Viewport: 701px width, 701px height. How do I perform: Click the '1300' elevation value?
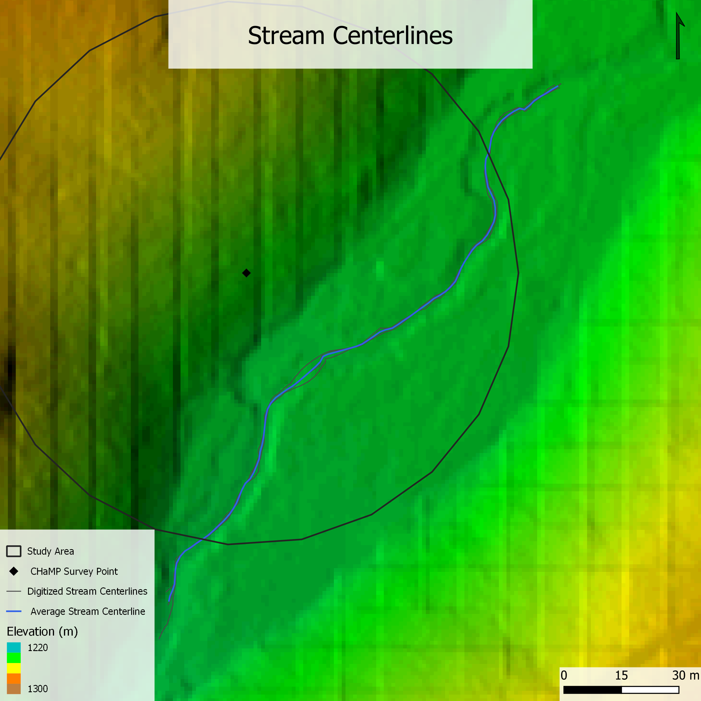coord(38,689)
